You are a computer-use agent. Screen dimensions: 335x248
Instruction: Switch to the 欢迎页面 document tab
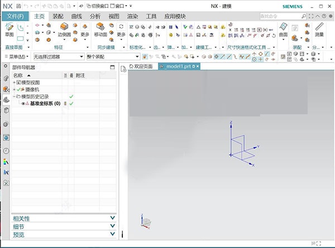(x=140, y=66)
